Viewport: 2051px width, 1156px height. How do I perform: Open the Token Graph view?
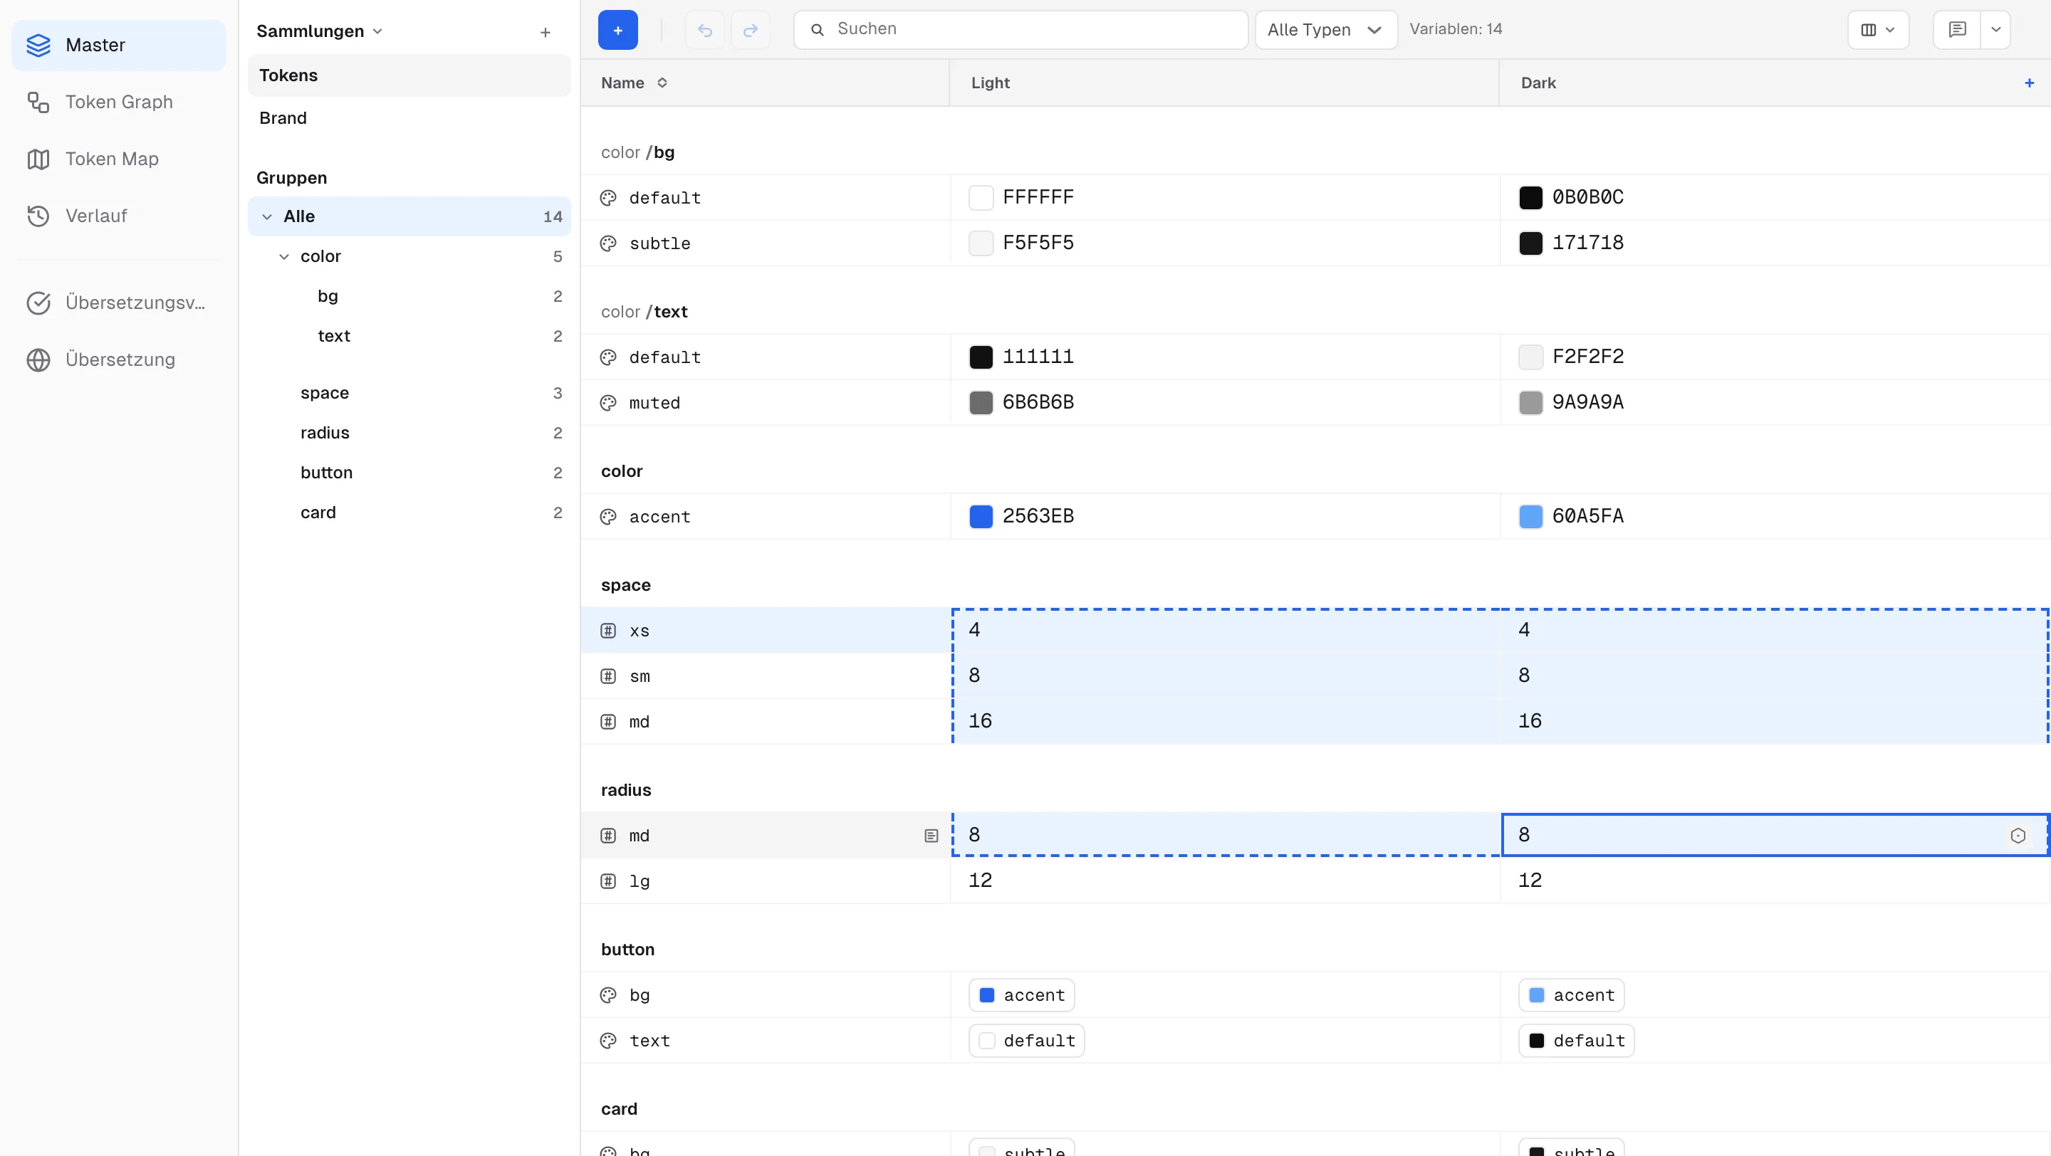pyautogui.click(x=119, y=102)
